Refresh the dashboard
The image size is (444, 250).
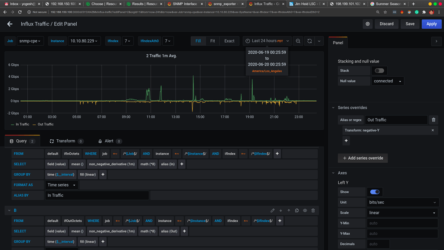pyautogui.click(x=309, y=41)
